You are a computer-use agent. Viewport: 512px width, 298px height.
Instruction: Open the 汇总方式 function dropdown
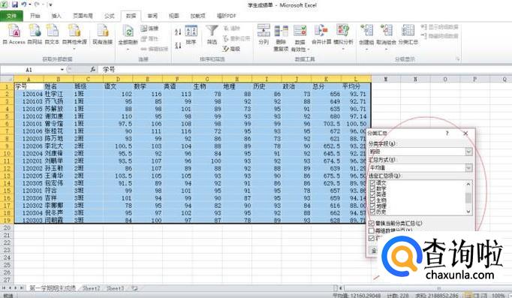coord(468,168)
